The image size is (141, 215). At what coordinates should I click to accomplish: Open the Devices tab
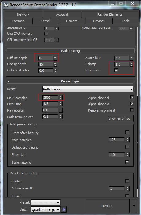99,21
